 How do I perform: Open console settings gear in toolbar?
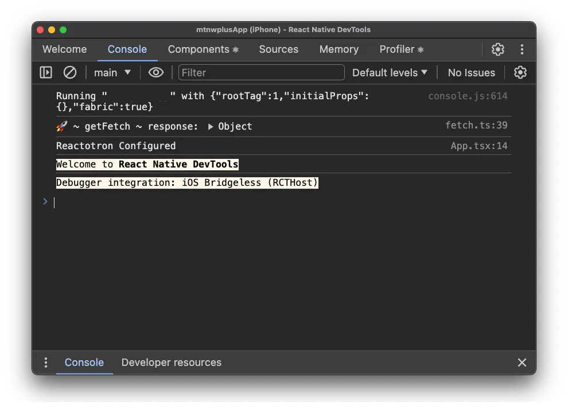520,72
